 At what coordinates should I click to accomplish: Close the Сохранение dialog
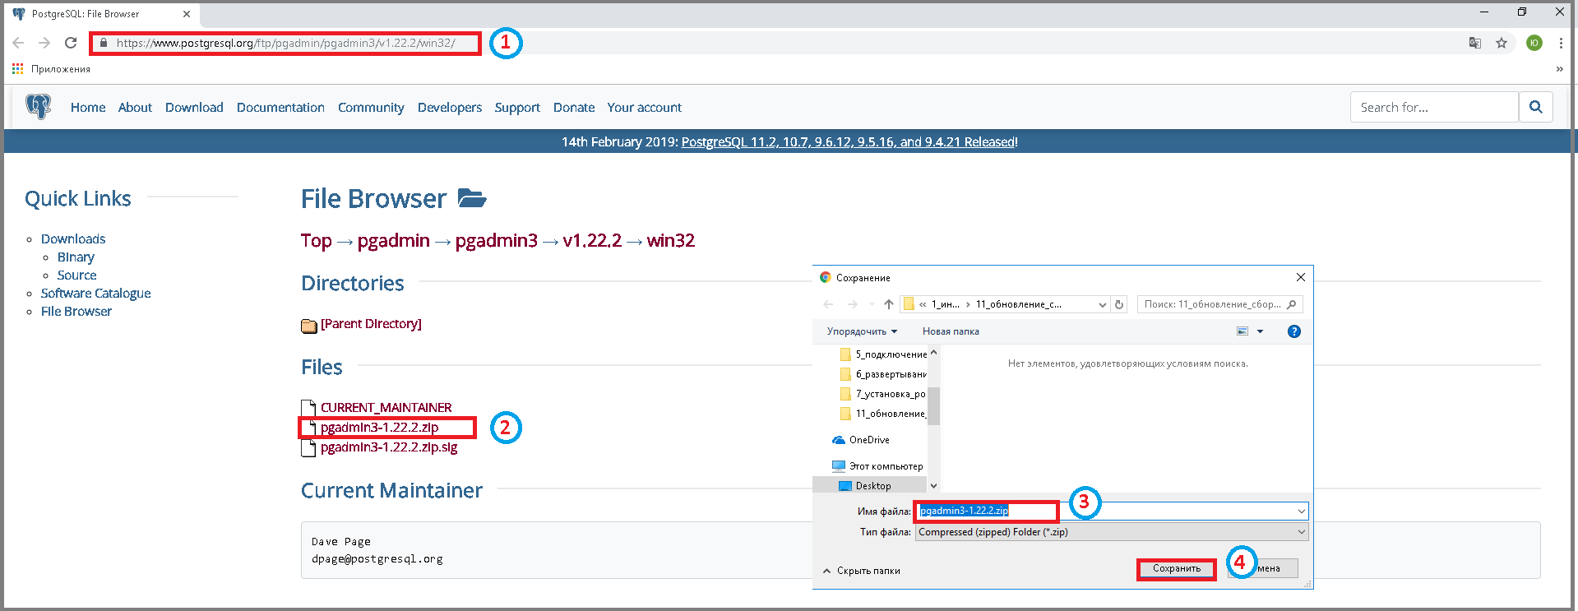pos(1301,277)
